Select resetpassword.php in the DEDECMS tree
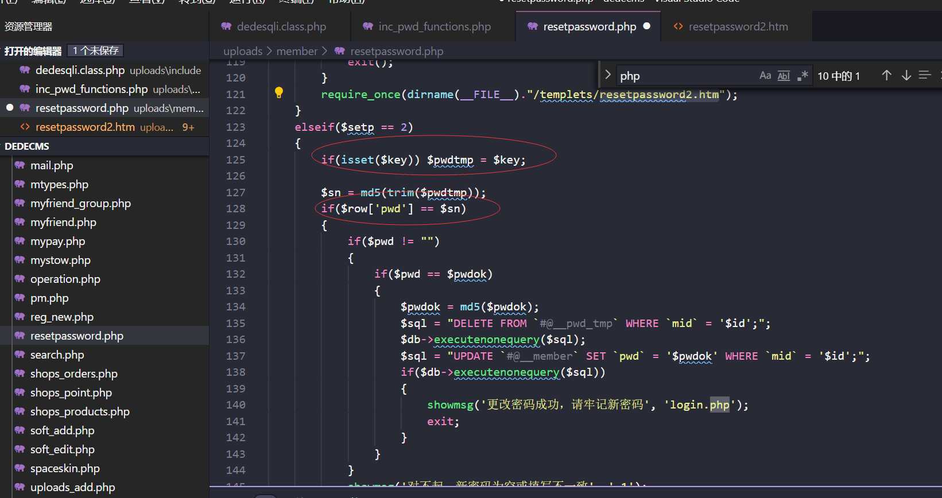The width and height of the screenshot is (942, 498). pos(104,336)
